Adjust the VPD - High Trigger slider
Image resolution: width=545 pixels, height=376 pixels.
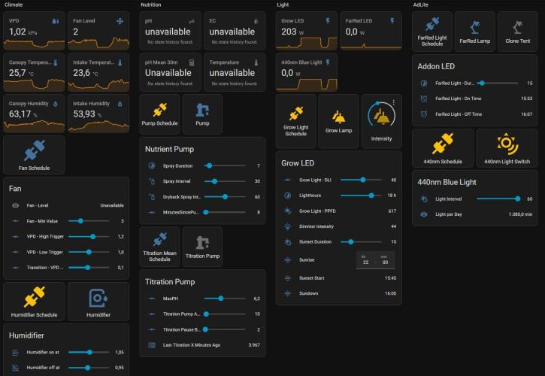tap(89, 237)
